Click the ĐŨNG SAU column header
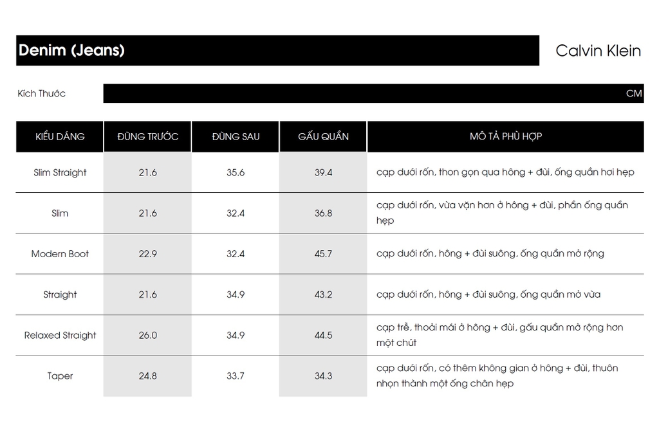Image resolution: width=659 pixels, height=425 pixels. [x=236, y=136]
